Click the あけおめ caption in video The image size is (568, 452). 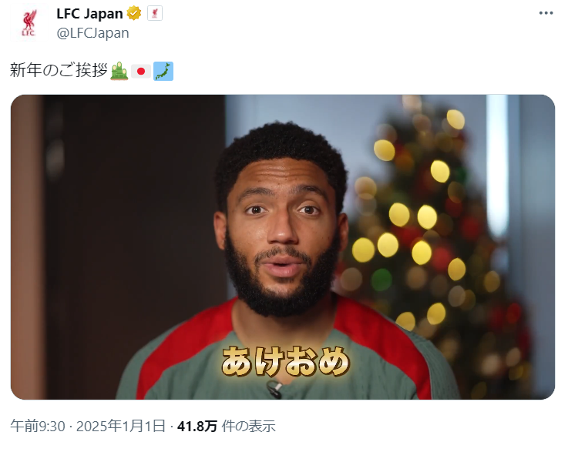(x=285, y=362)
